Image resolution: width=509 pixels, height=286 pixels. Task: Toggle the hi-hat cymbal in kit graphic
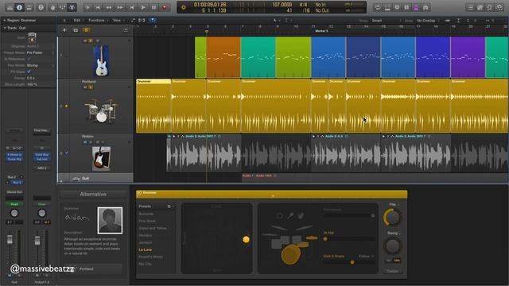[312, 238]
